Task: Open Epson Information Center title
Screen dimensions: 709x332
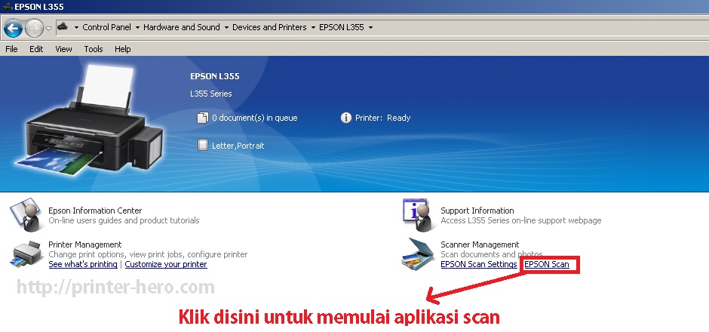Action: click(x=95, y=211)
